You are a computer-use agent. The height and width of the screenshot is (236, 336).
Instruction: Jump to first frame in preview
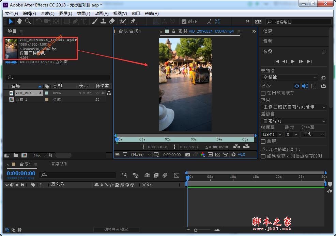pyautogui.click(x=277, y=62)
